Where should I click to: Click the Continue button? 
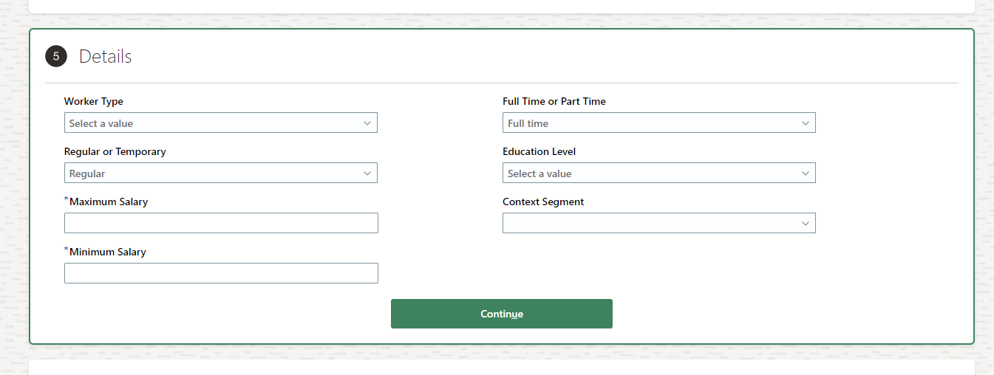(x=502, y=314)
